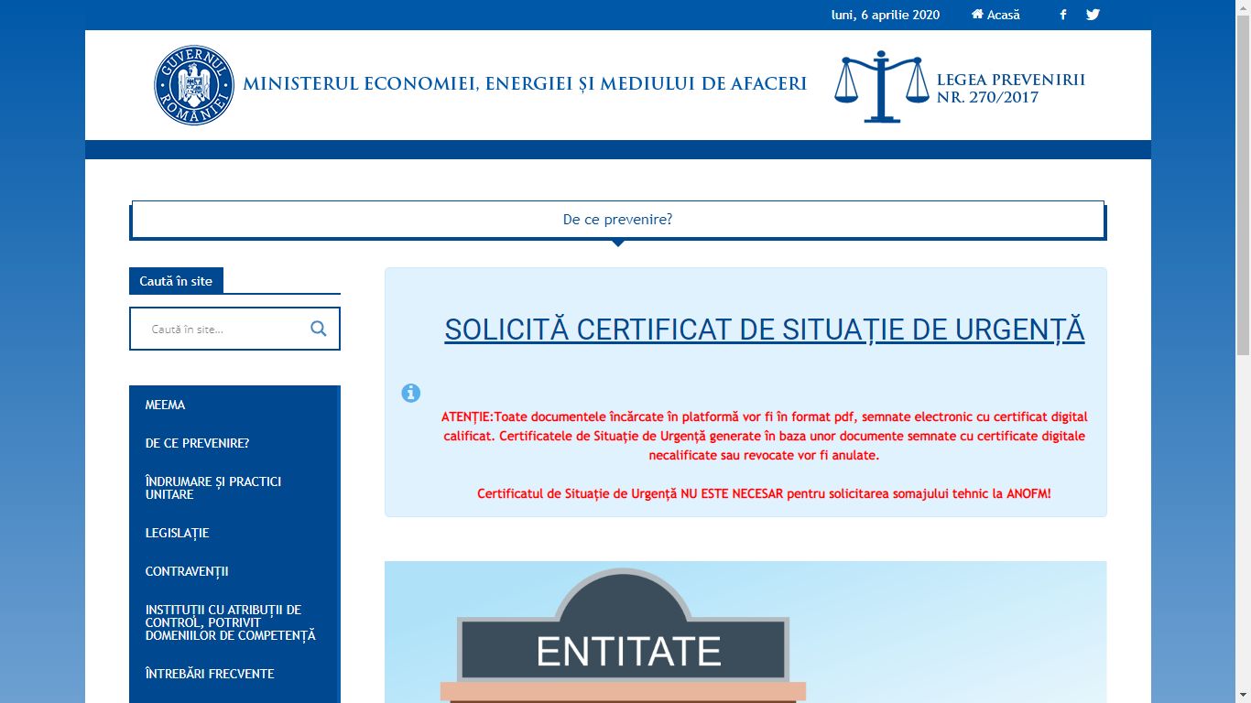Open the Facebook icon in top bar
The image size is (1251, 703).
tap(1063, 15)
